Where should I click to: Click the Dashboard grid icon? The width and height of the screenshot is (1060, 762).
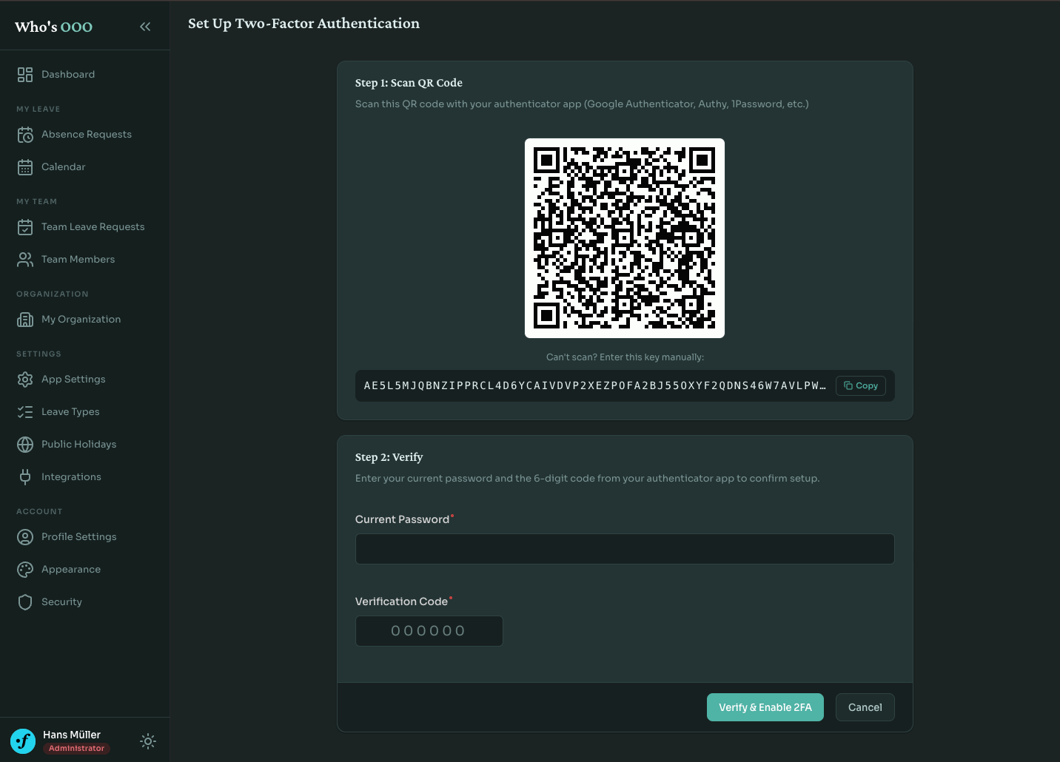(x=25, y=75)
